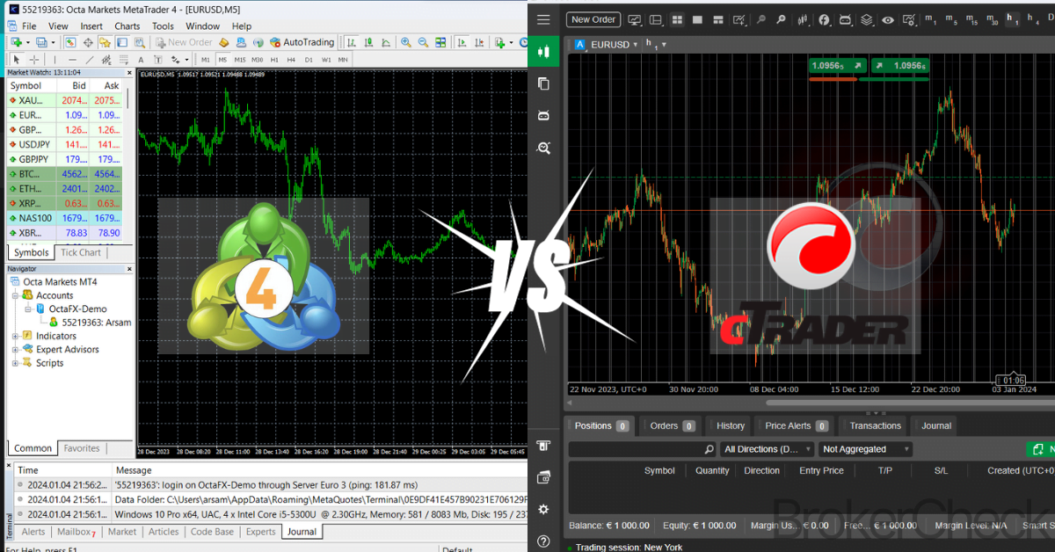Select line chart type icon in MetaTrader toolbar
The width and height of the screenshot is (1055, 552).
pos(385,42)
